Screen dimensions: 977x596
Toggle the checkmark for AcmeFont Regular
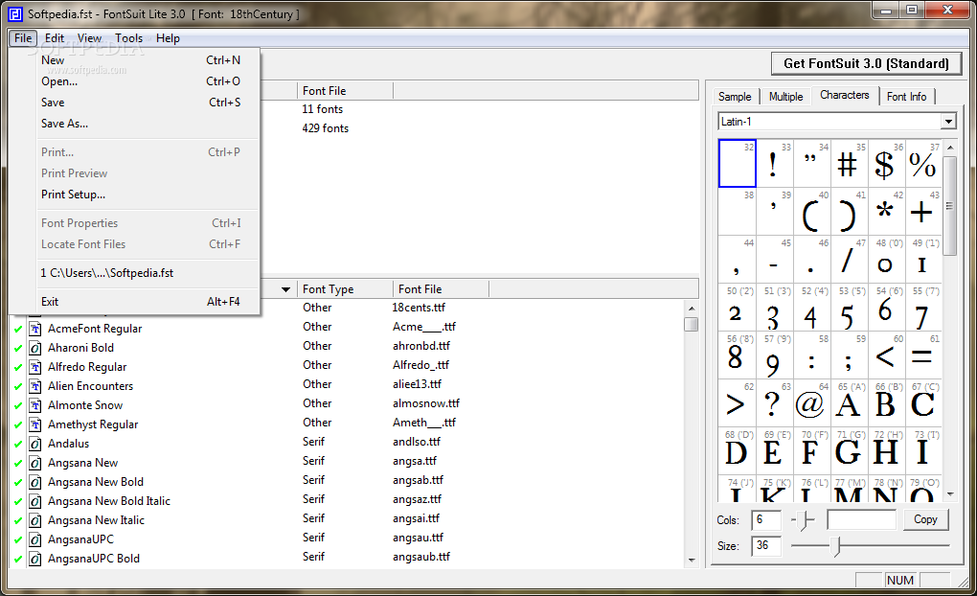[x=18, y=330]
